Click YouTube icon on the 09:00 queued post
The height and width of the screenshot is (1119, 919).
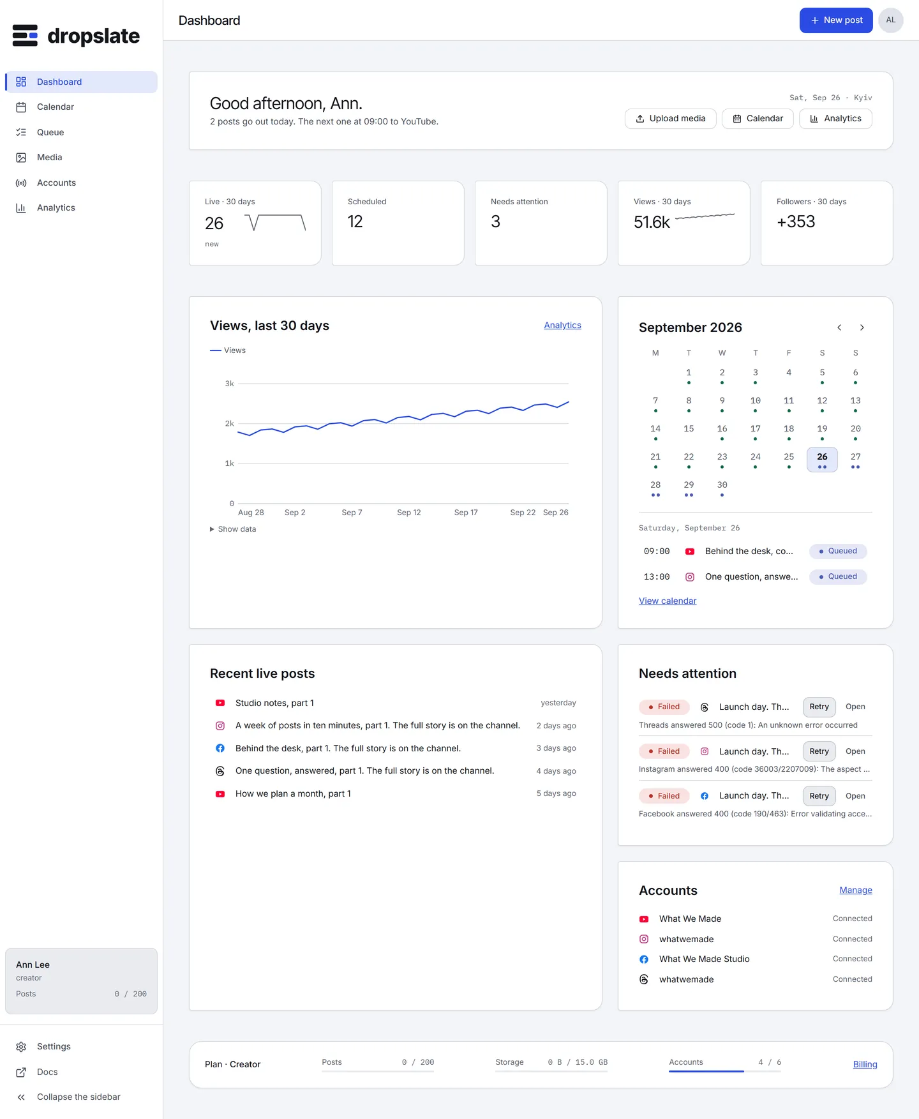[690, 552]
